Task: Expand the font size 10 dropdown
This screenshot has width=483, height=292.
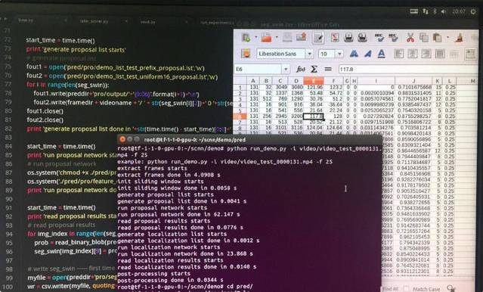Action: [339, 54]
